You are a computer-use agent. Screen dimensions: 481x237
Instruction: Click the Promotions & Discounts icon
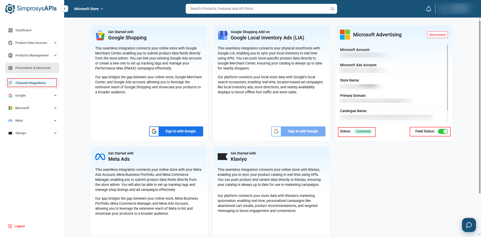point(11,68)
